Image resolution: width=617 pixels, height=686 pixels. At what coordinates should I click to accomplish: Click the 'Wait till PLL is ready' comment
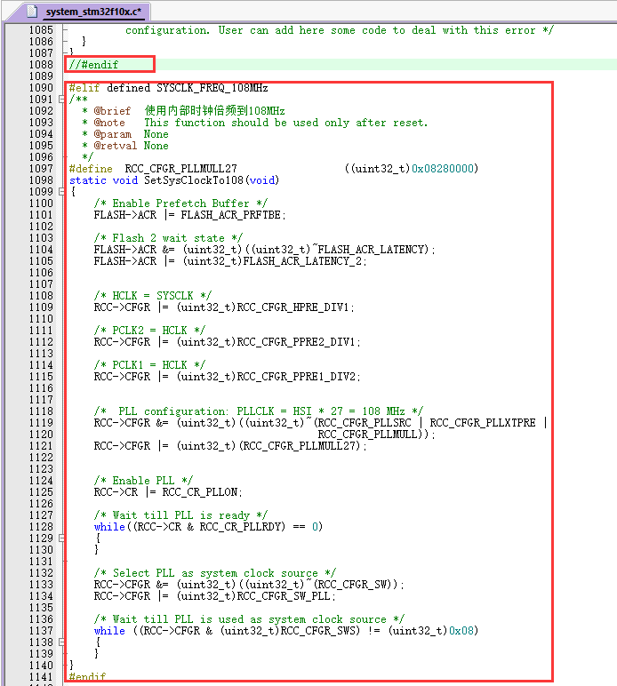[180, 515]
